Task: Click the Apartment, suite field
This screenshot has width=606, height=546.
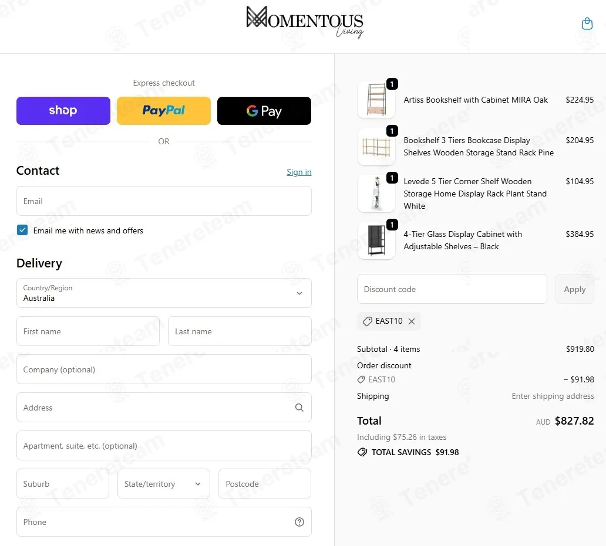Action: (164, 446)
